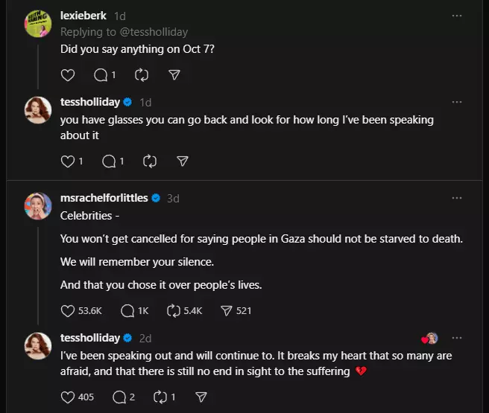Open the liked-by avatar with heart badge
The height and width of the screenshot is (413, 489).
click(x=430, y=339)
